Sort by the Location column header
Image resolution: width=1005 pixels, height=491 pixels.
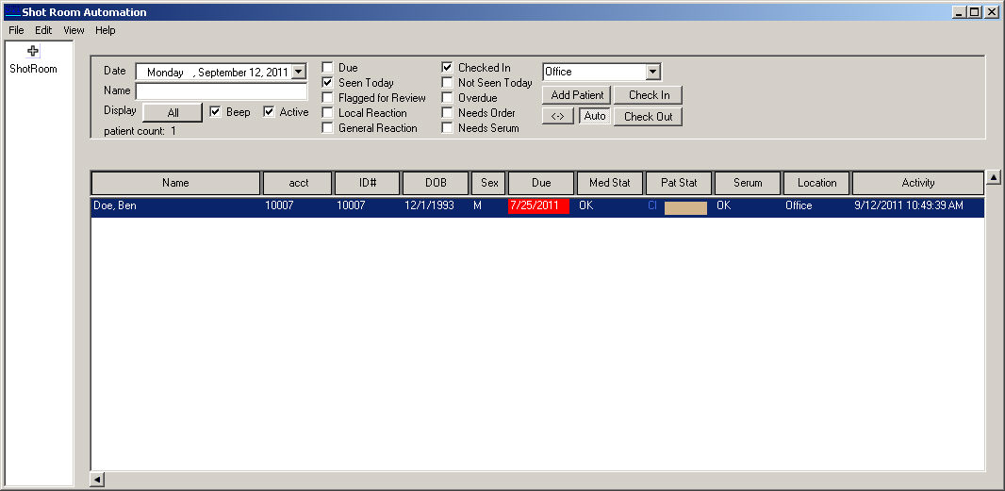[816, 183]
